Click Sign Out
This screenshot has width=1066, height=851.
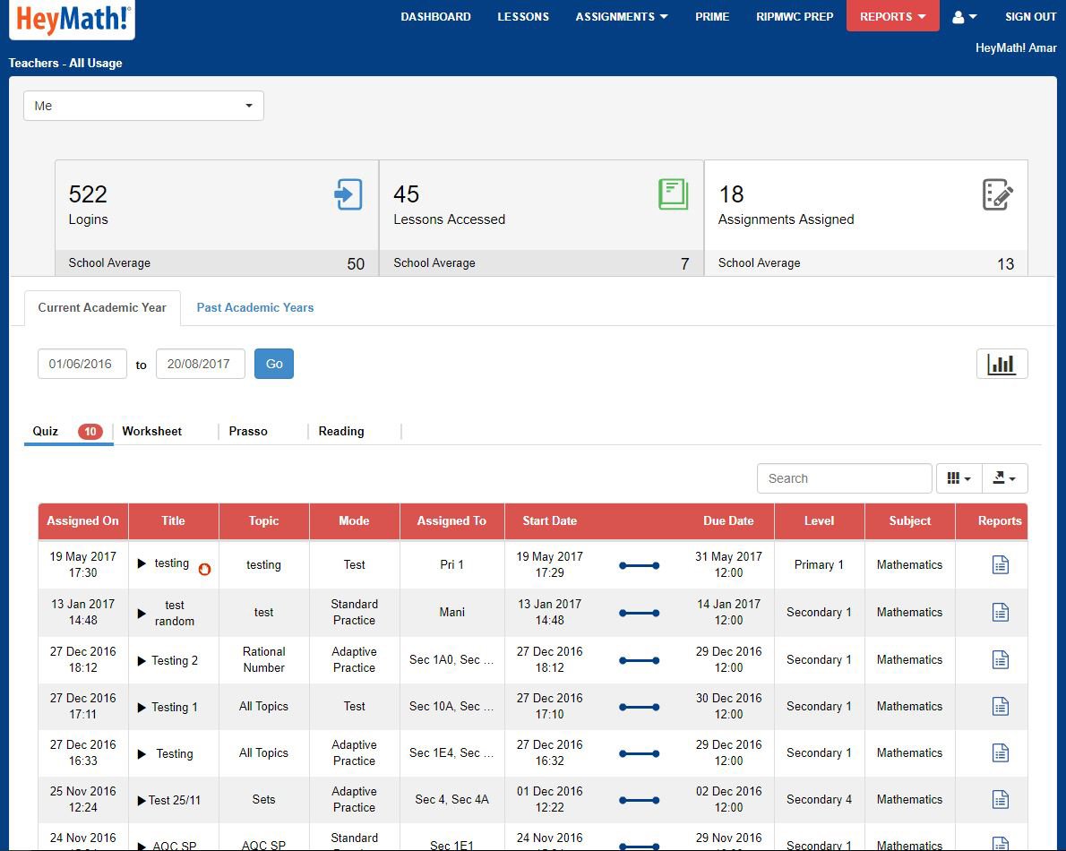tap(1031, 17)
